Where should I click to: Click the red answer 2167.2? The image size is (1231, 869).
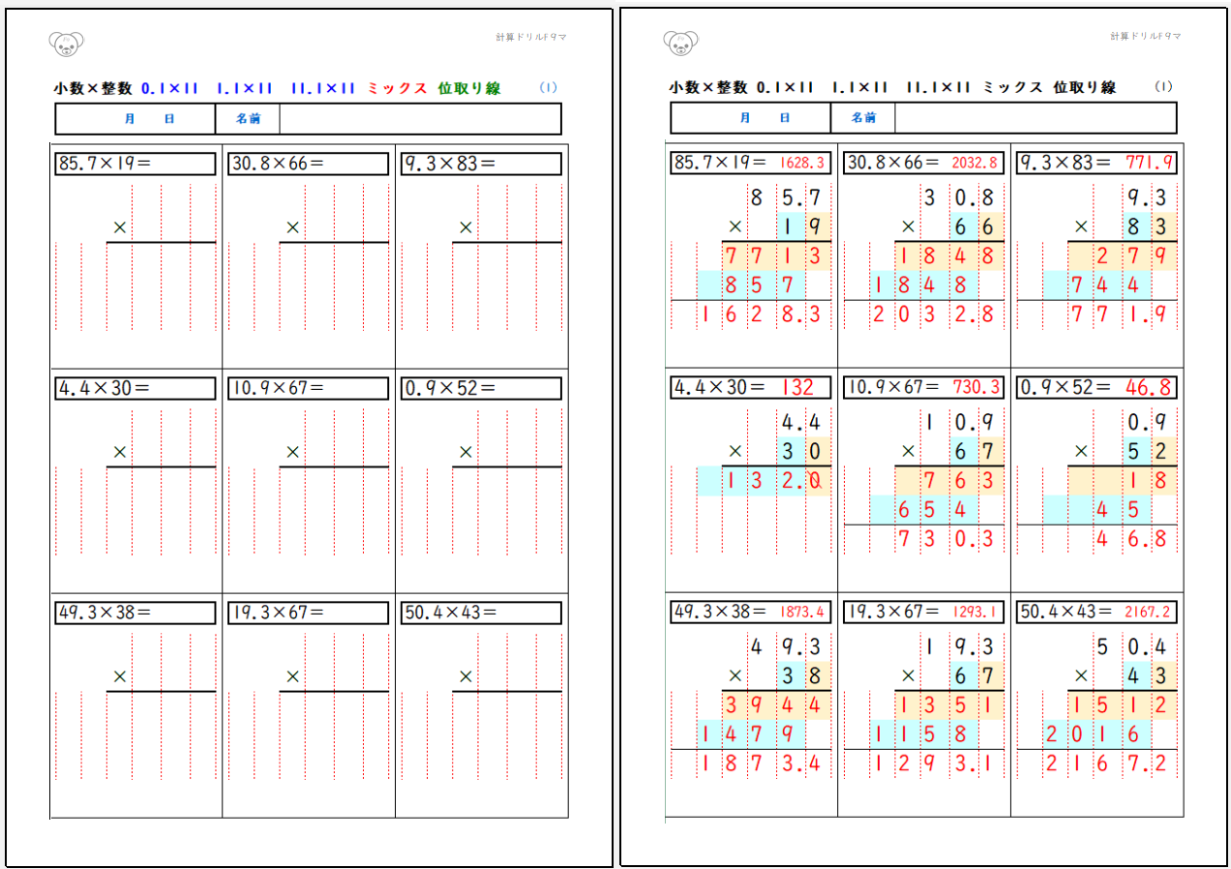tap(1149, 613)
